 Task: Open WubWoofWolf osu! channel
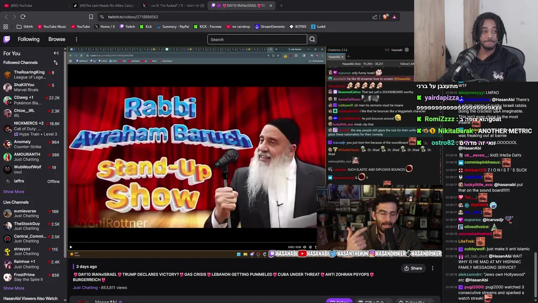(31, 169)
